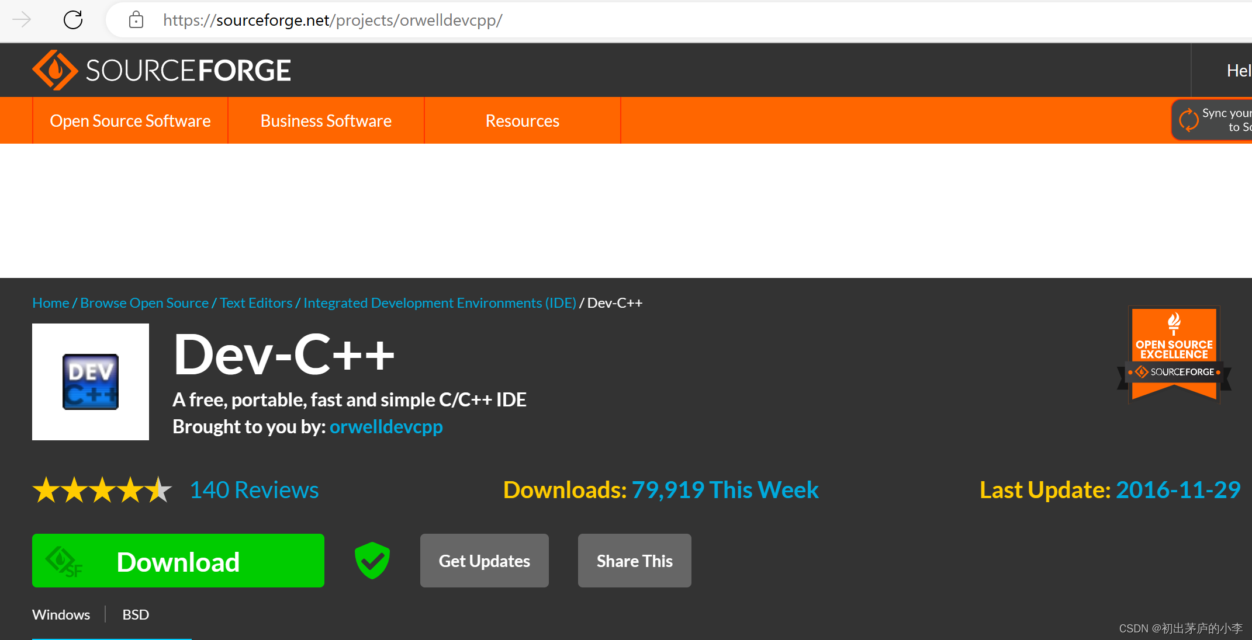Reload the page with refresh icon
The image size is (1252, 640).
click(73, 20)
